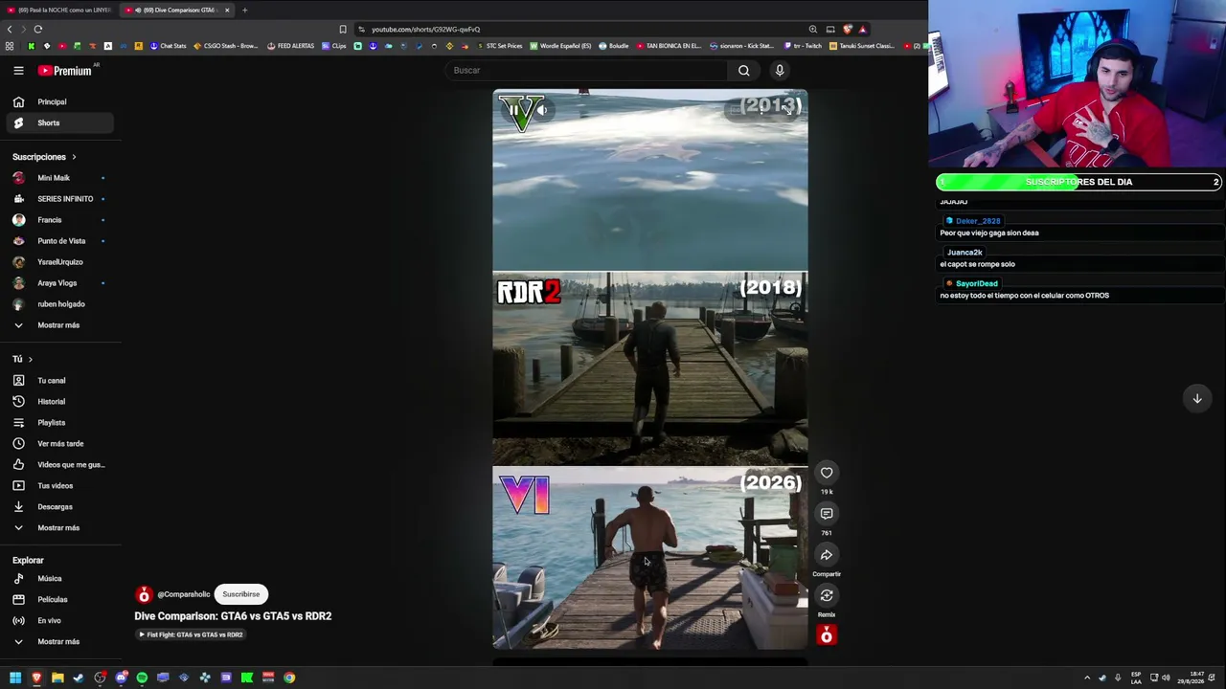1226x689 pixels.
Task: Go back with the browser back arrow
Action: 10,29
